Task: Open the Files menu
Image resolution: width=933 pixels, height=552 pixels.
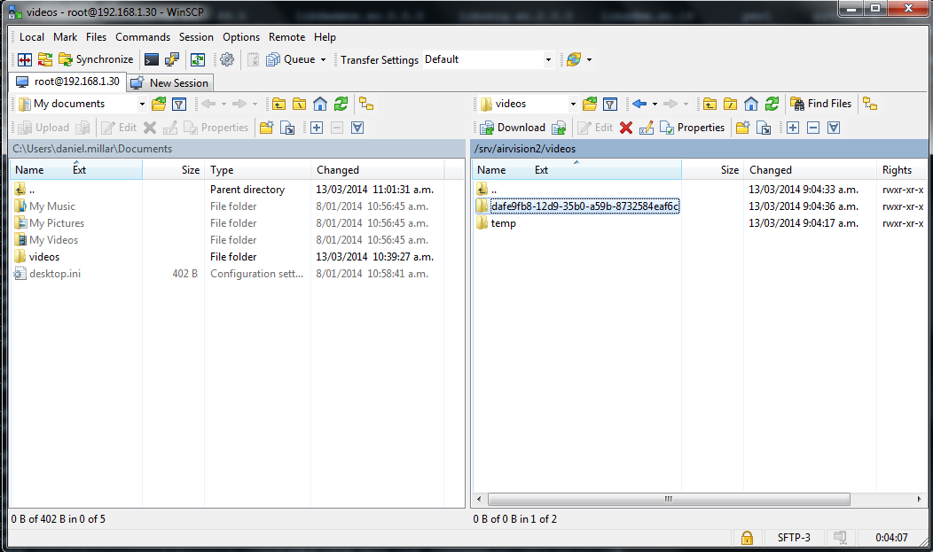Action: (96, 37)
